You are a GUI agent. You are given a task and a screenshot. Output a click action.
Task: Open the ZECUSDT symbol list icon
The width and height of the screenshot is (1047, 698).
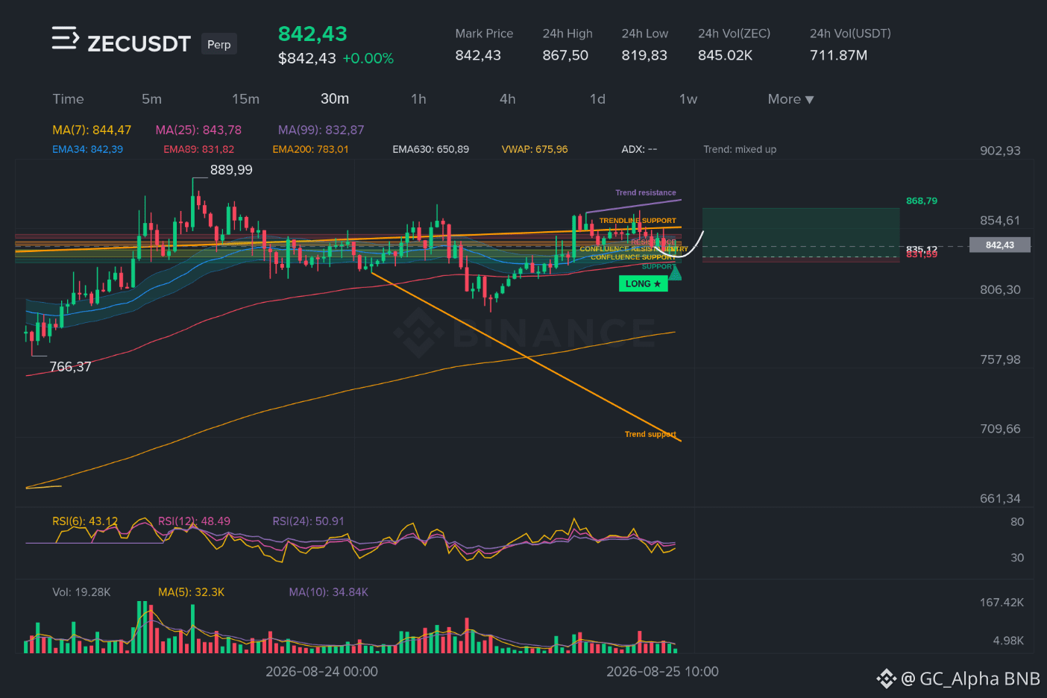pos(65,38)
